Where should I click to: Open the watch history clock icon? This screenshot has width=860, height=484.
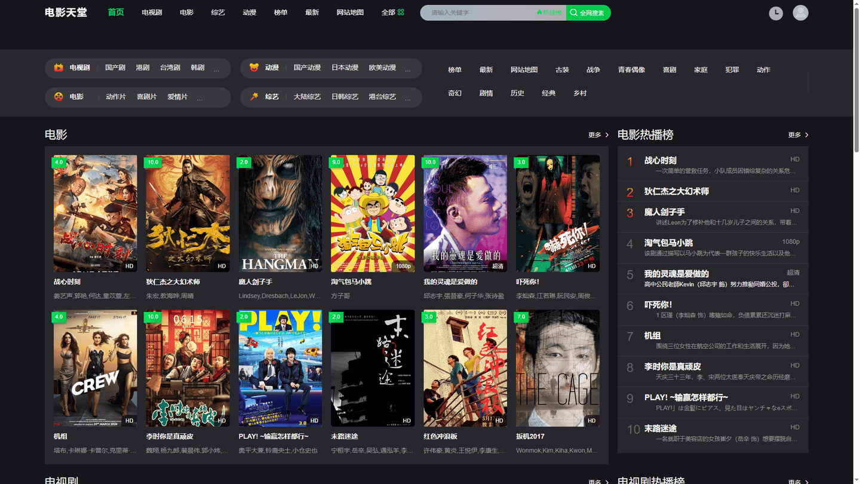pyautogui.click(x=776, y=13)
